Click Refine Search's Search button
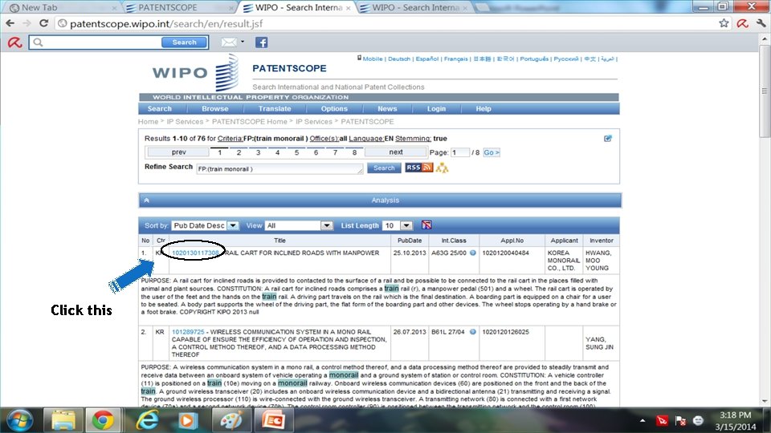 pyautogui.click(x=384, y=168)
